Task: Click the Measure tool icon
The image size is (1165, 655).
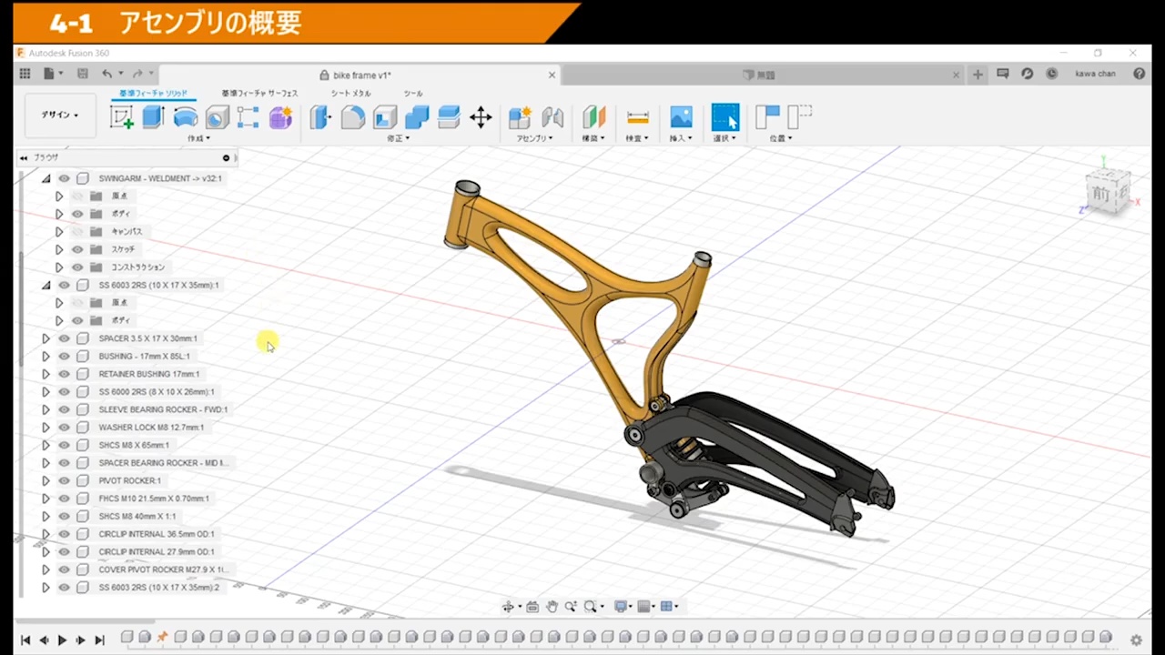Action: 638,117
